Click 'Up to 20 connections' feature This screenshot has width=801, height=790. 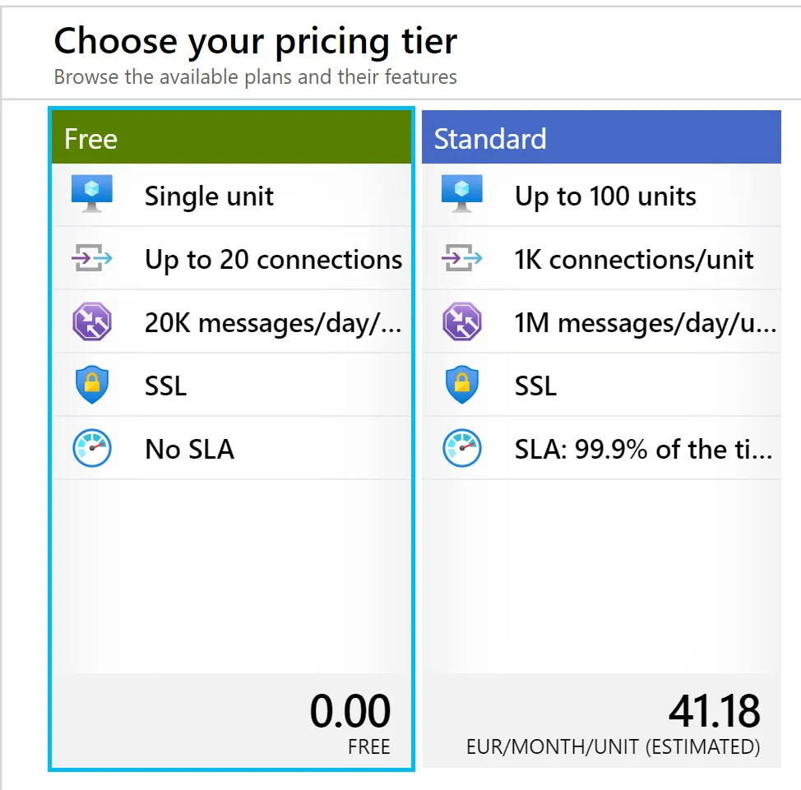(273, 260)
